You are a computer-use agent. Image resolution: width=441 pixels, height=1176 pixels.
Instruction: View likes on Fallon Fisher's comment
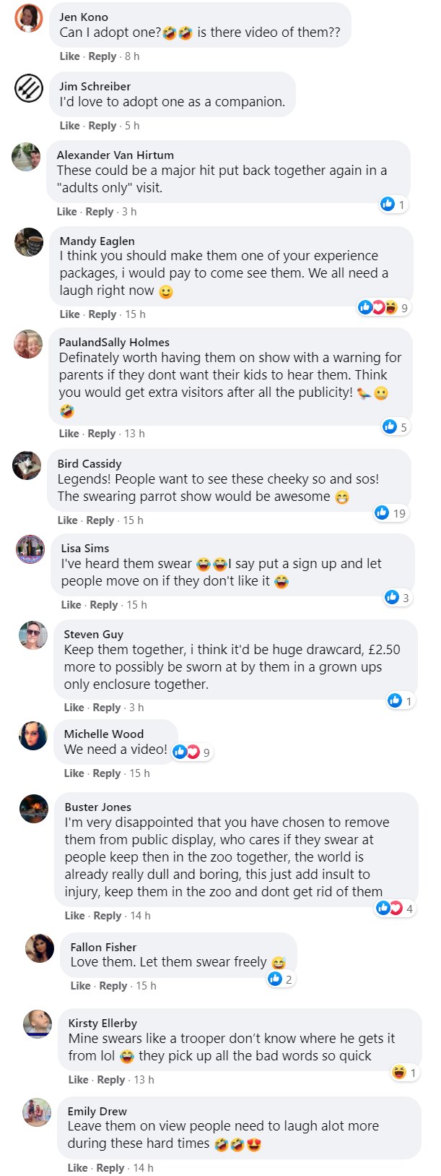[x=280, y=979]
